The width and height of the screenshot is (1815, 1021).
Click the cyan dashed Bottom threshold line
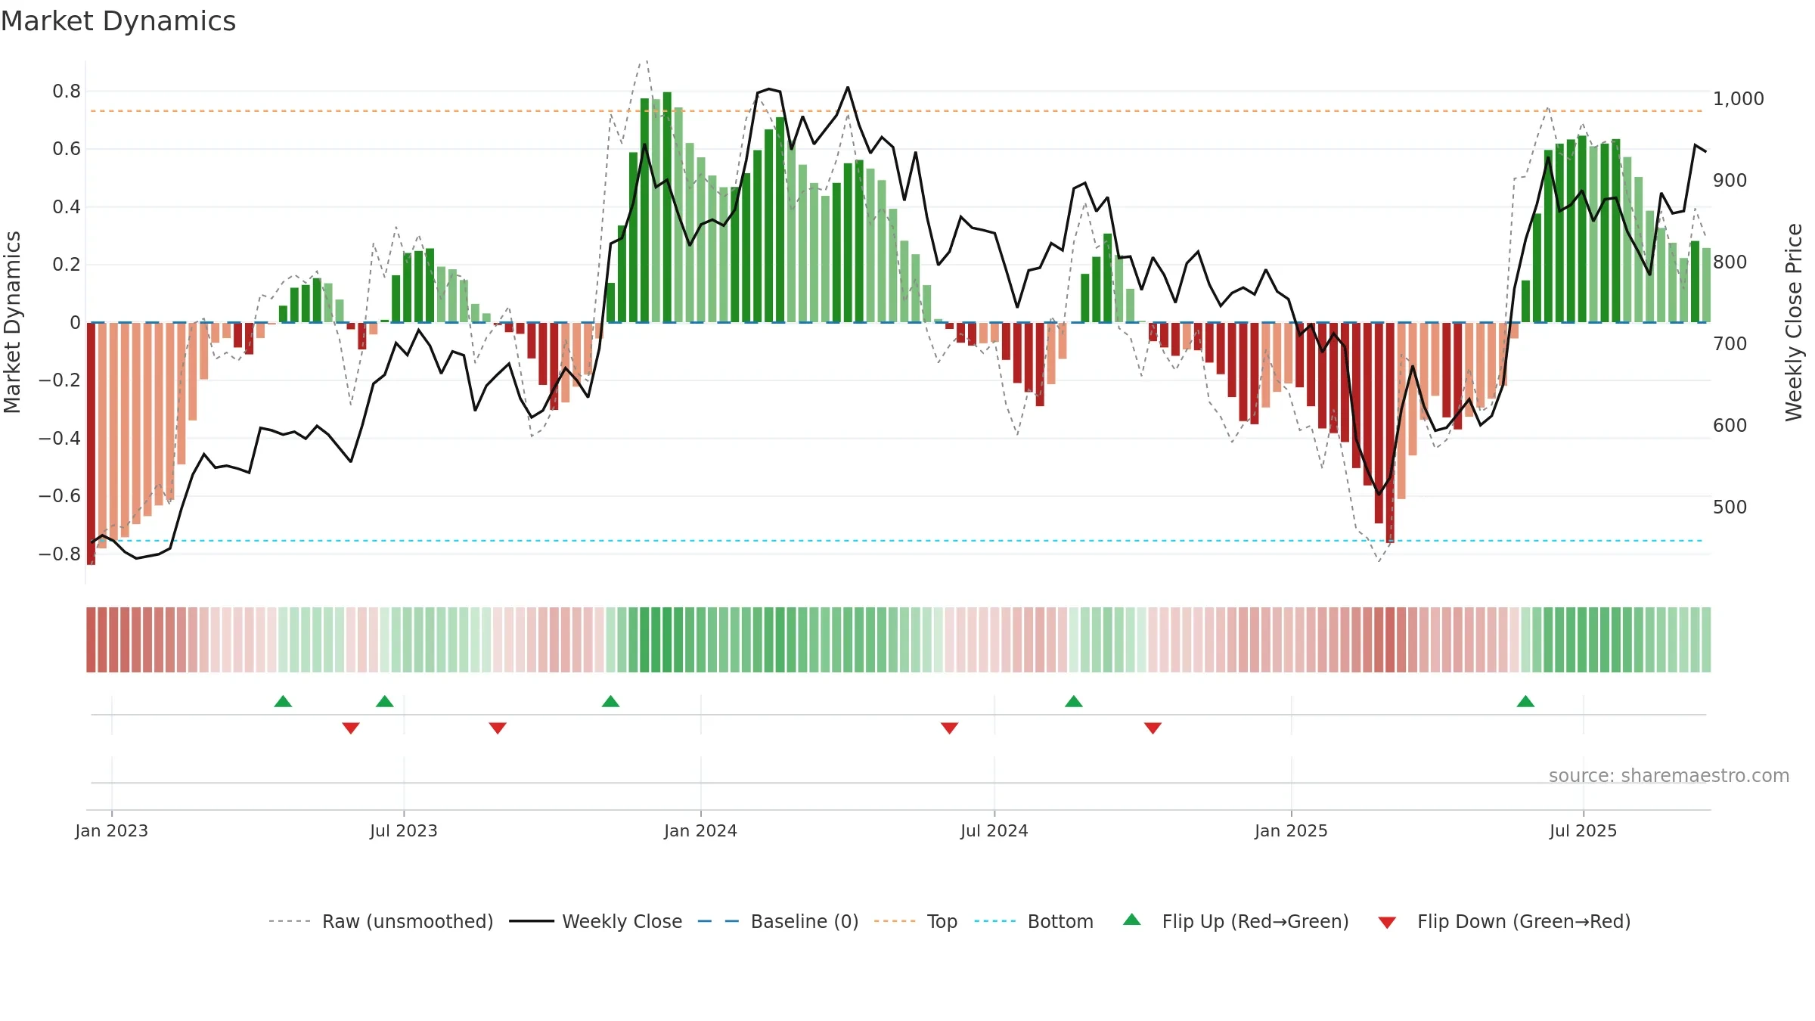[x=897, y=541]
